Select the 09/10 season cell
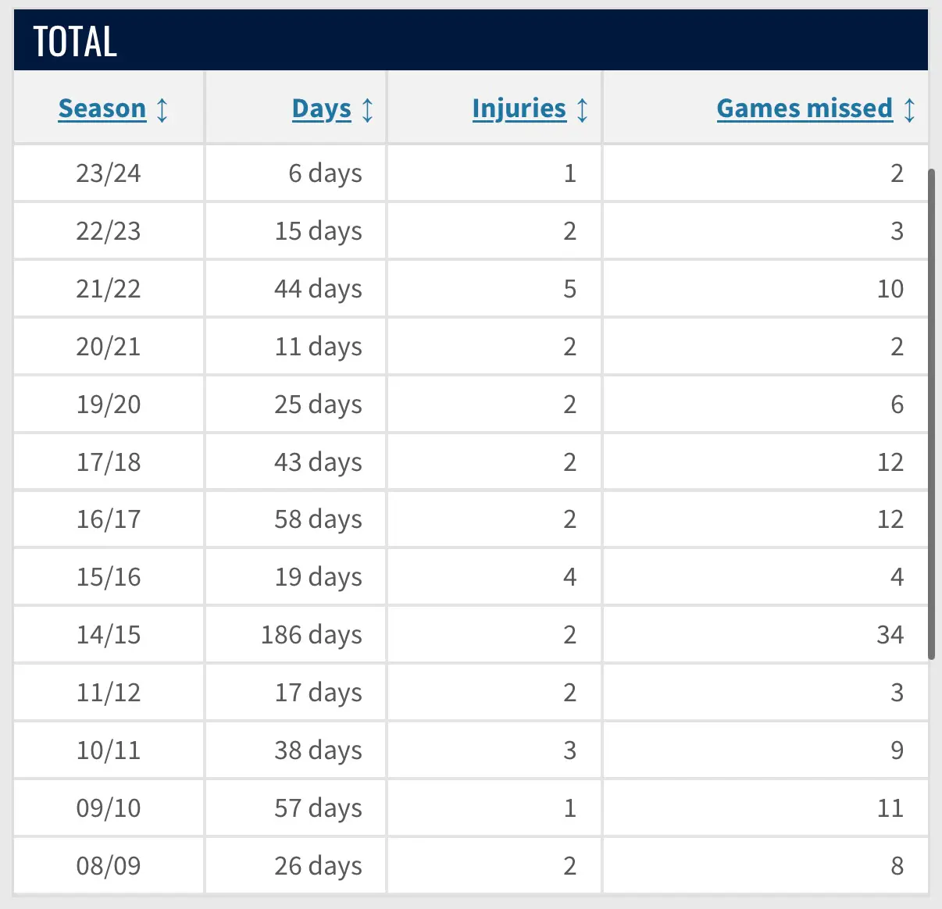Viewport: 942px width, 909px height. (x=109, y=807)
